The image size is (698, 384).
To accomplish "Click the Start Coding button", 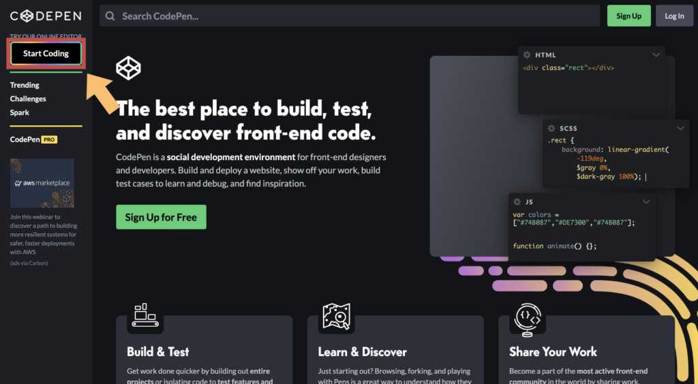I will pos(46,53).
